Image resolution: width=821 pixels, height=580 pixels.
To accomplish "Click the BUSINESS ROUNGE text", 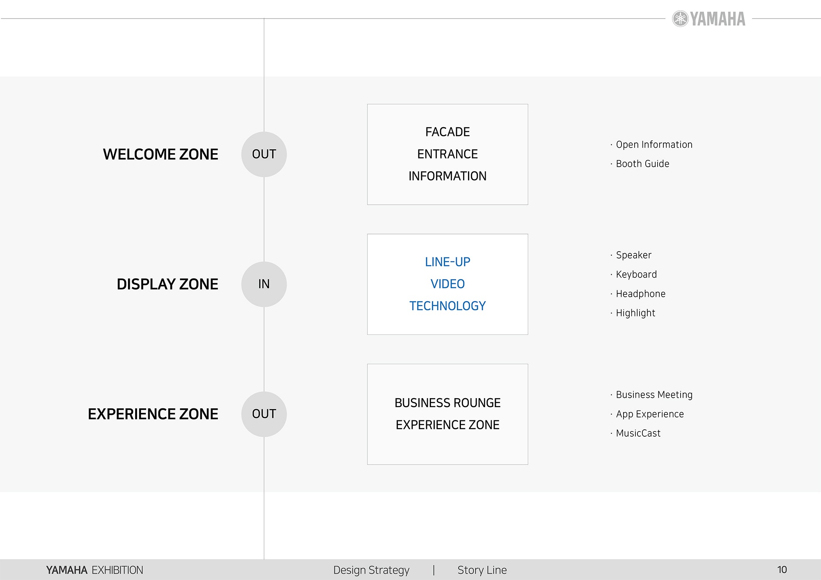I will pos(447,403).
